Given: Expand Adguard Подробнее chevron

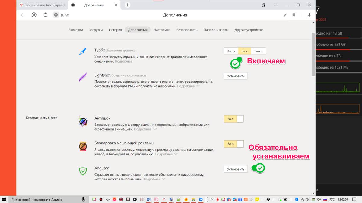Looking at the screenshot, I should (164, 179).
